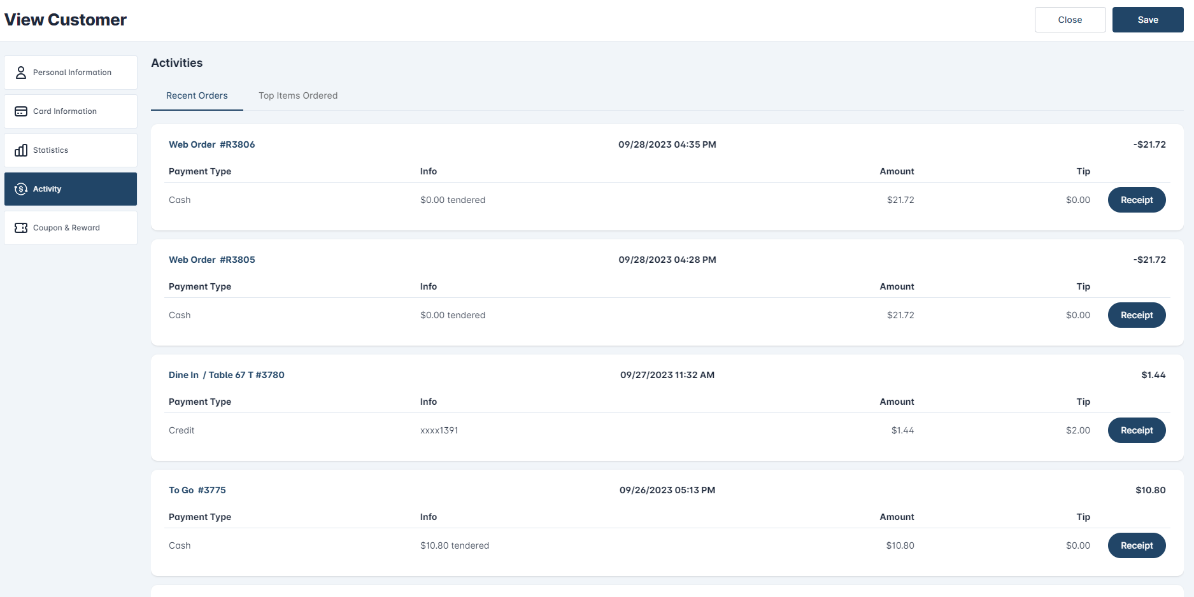
Task: Click Dine In / Table 67 T #3780 title
Action: tap(226, 375)
